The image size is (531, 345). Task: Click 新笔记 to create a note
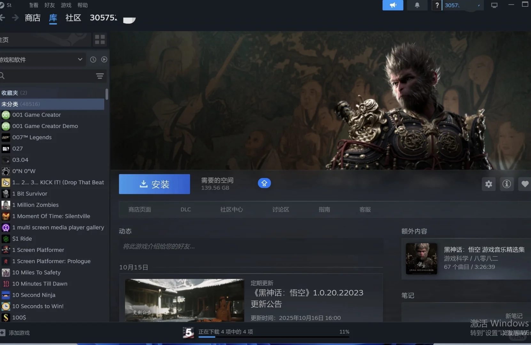click(x=514, y=316)
